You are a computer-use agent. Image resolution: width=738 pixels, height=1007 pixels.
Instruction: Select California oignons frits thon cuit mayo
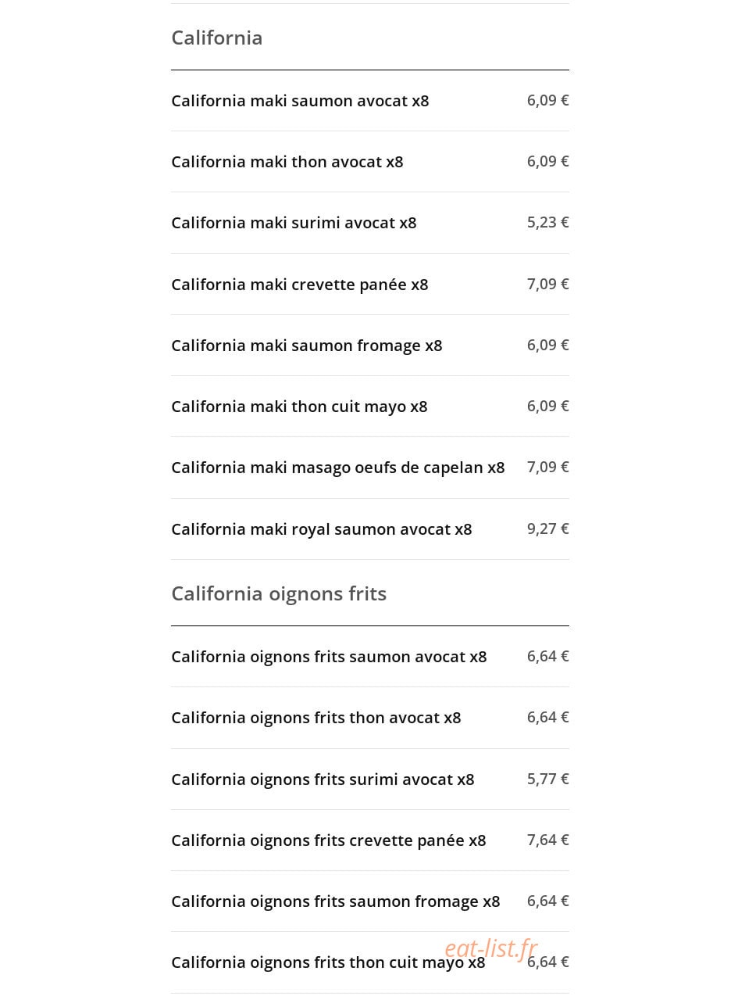pyautogui.click(x=370, y=962)
